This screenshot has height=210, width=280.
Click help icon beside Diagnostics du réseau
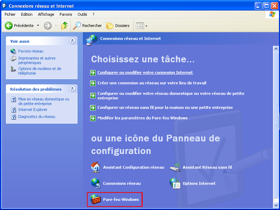click(x=14, y=117)
